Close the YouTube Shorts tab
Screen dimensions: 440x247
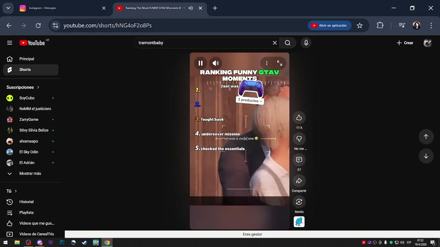click(x=200, y=8)
